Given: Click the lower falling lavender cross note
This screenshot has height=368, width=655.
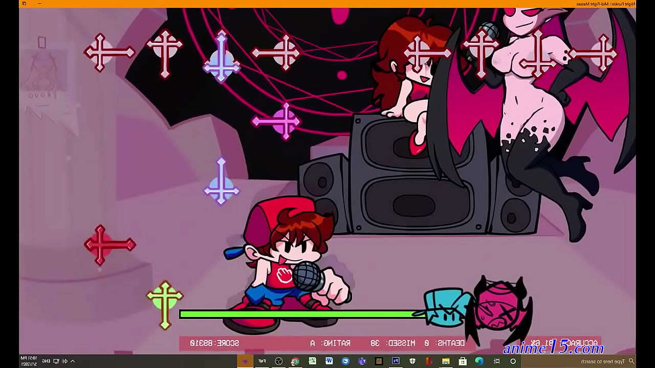Looking at the screenshot, I should (x=221, y=181).
